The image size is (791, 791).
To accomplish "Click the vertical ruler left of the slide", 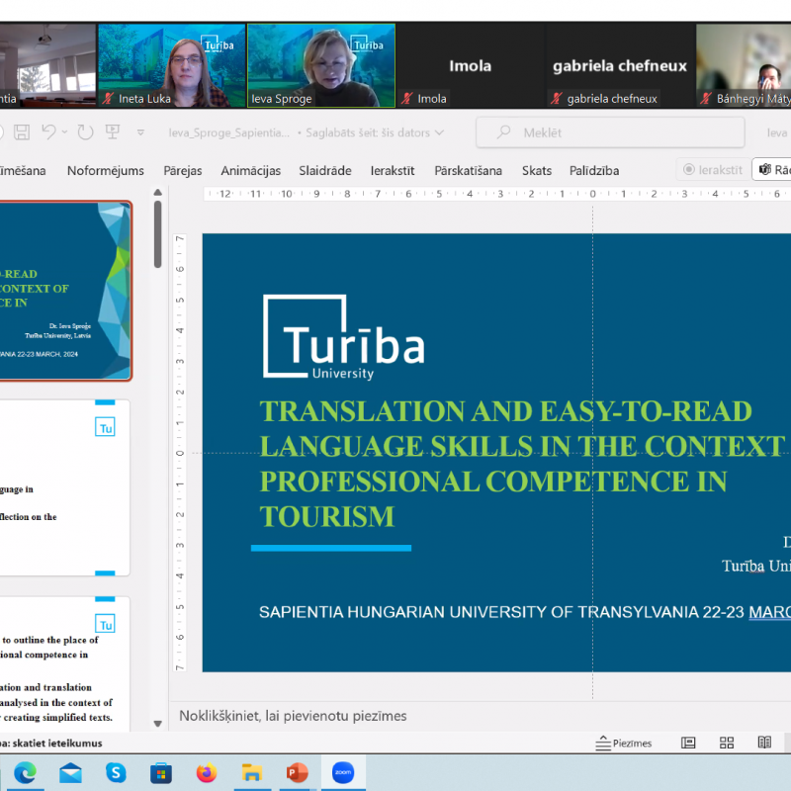I will coord(180,453).
